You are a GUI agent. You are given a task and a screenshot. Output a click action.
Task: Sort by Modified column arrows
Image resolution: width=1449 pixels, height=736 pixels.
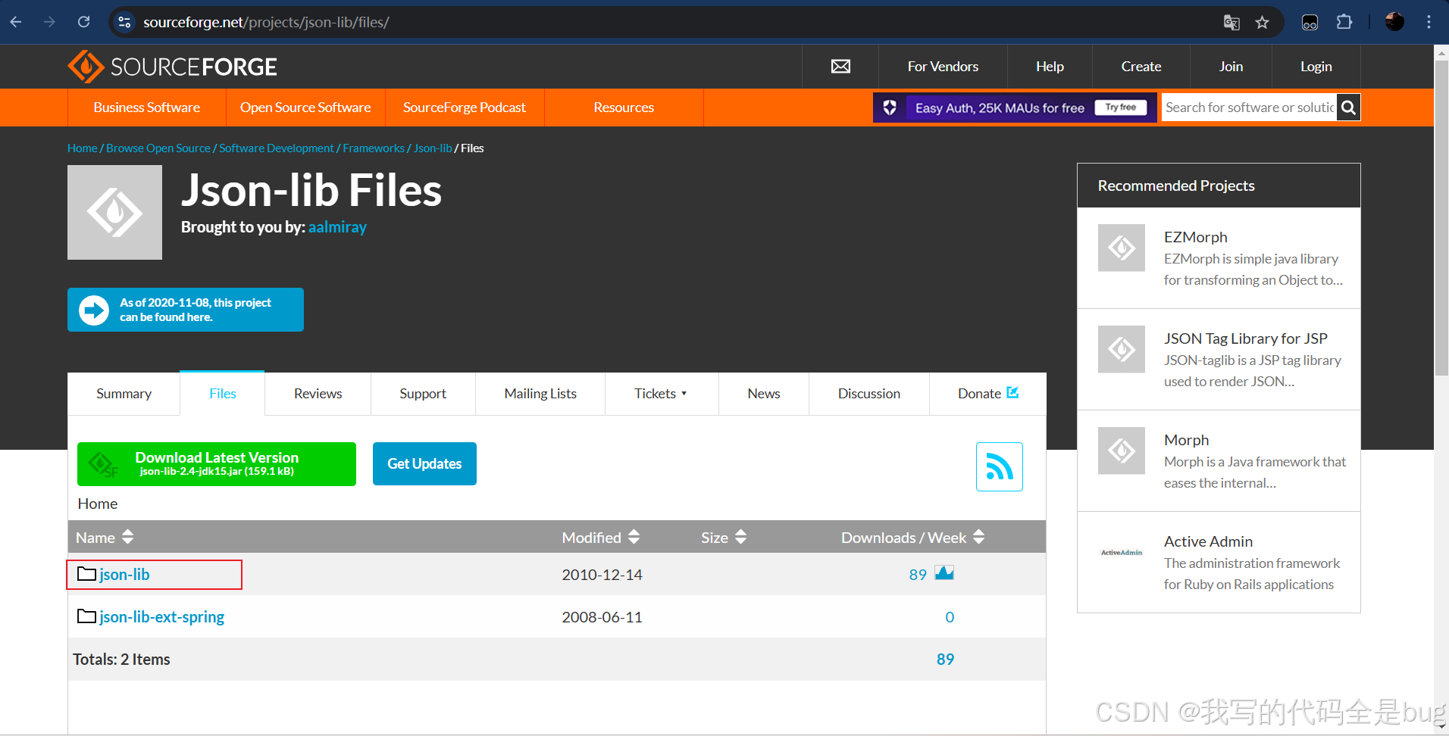click(634, 537)
